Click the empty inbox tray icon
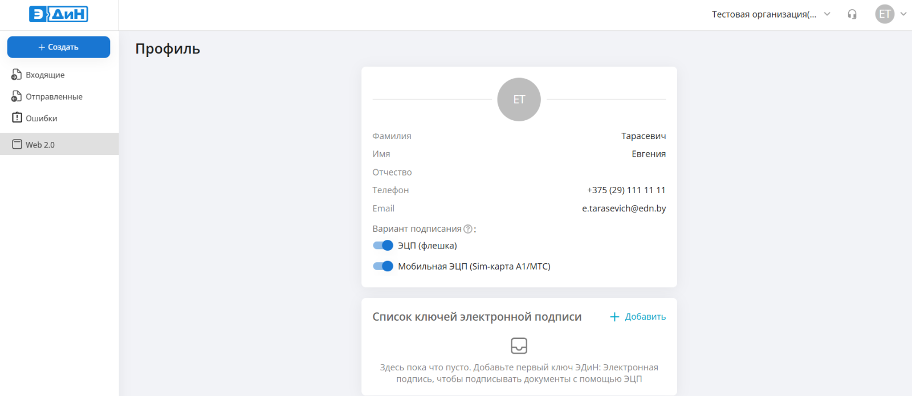 pyautogui.click(x=519, y=346)
